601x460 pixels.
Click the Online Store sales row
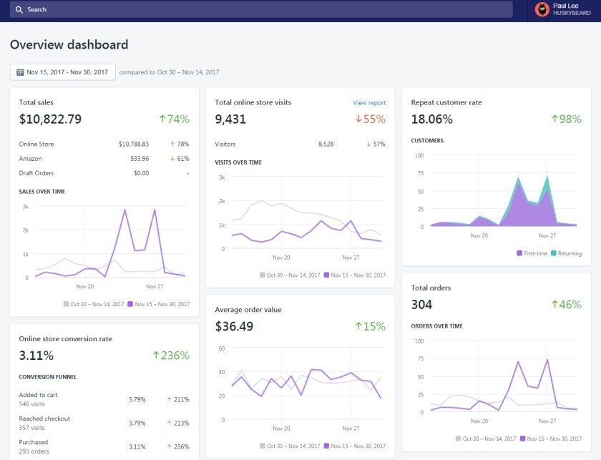point(104,145)
